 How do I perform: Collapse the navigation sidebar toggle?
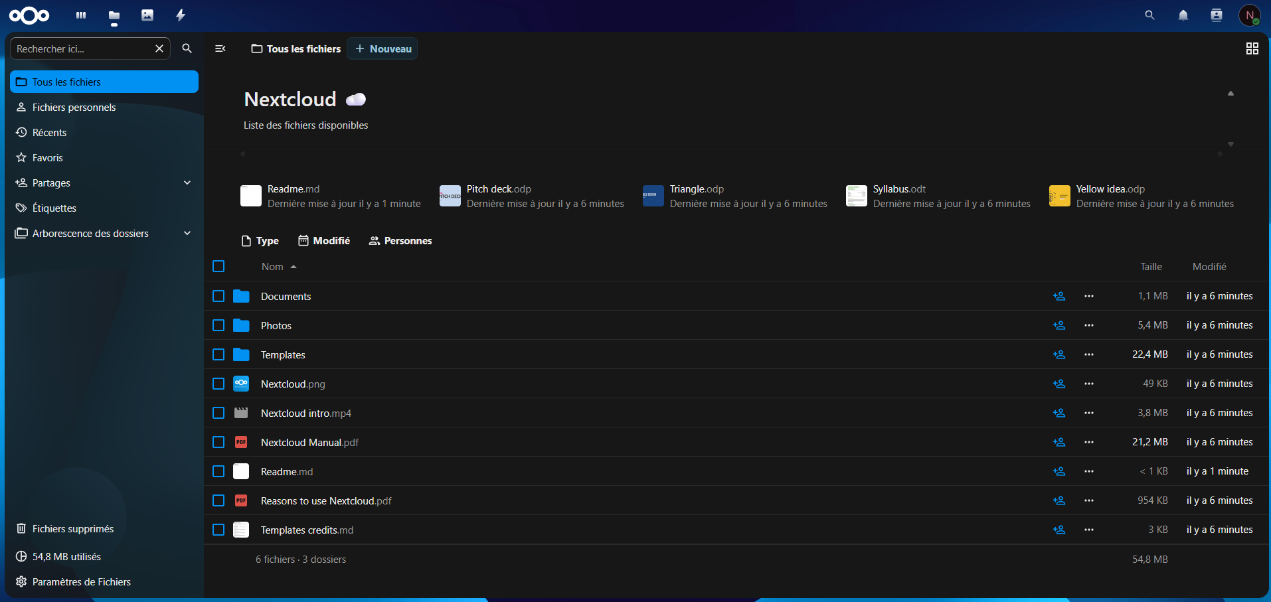point(220,48)
